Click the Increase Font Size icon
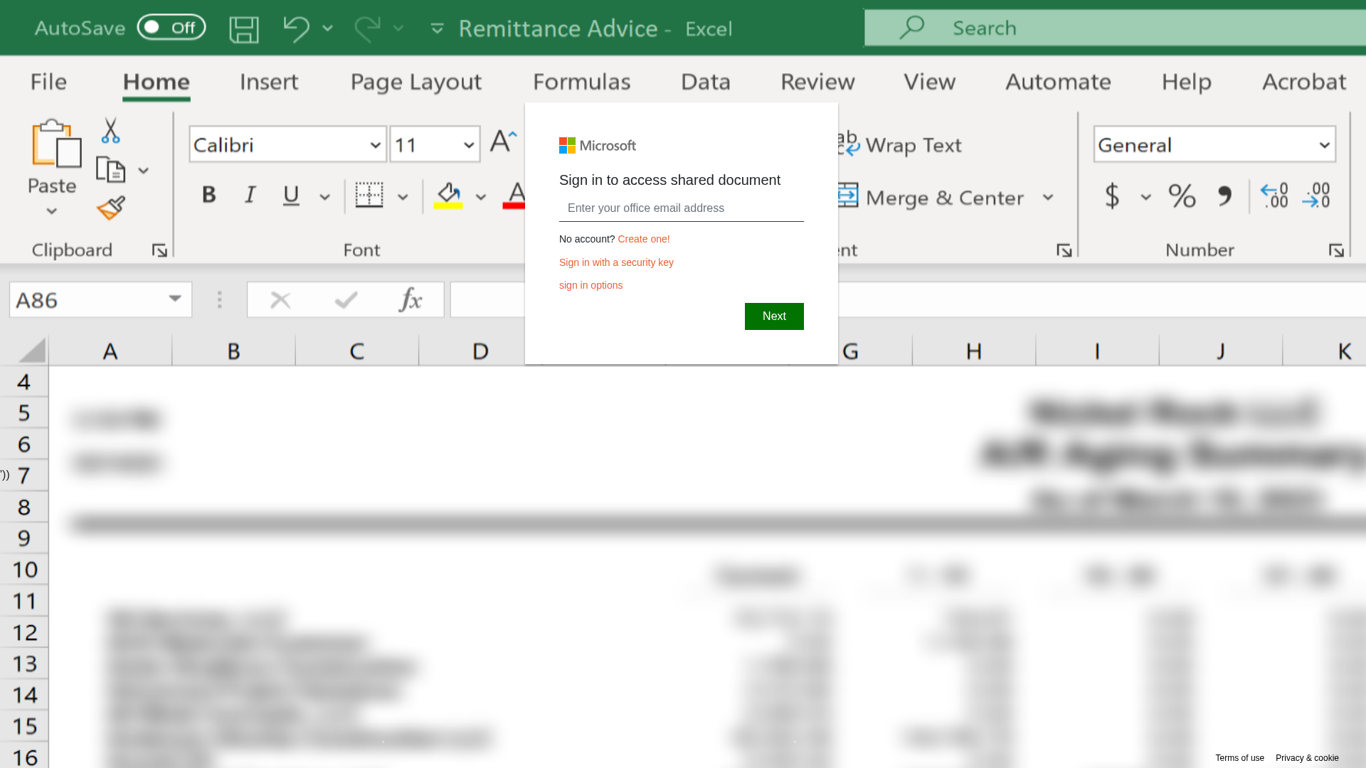Viewport: 1366px width, 768px height. click(x=503, y=141)
